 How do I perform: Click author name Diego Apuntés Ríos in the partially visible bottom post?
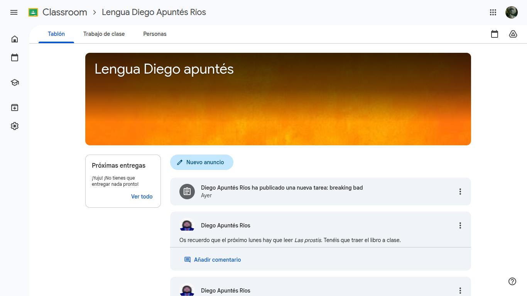point(226,291)
